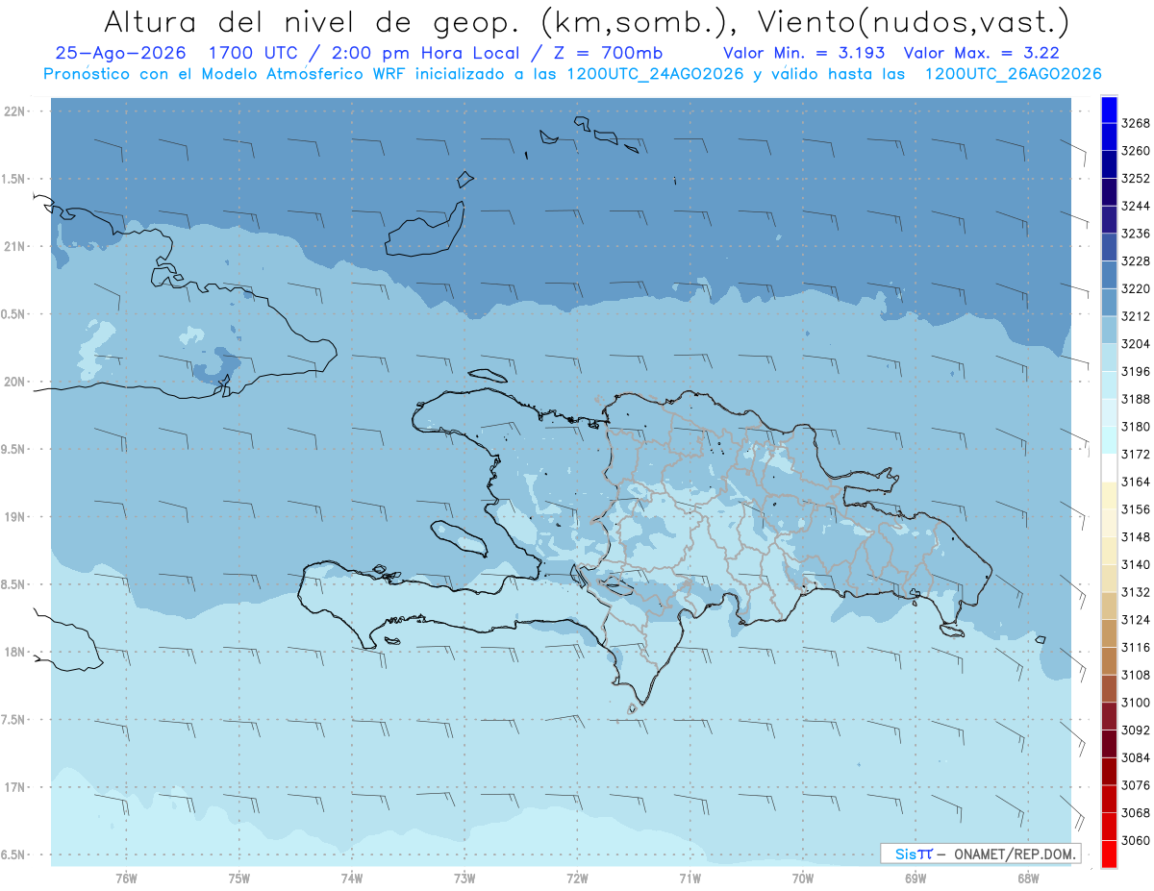Click the "Sisπ" logo text
This screenshot has width=1154, height=891.
click(914, 854)
